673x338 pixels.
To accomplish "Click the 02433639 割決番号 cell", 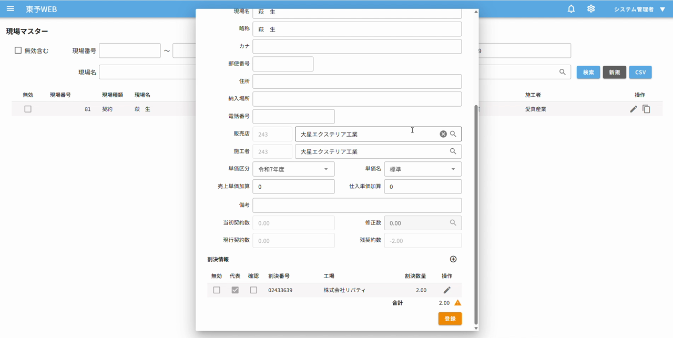I will (280, 290).
